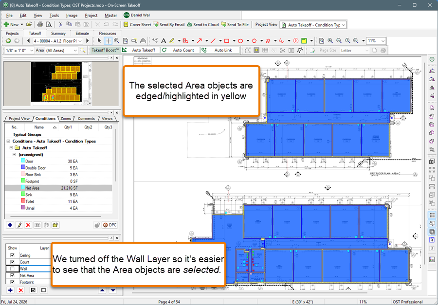Image resolution: width=438 pixels, height=305 pixels.
Task: Click the Urinal condition purple color swatch
Action: (x=23, y=208)
